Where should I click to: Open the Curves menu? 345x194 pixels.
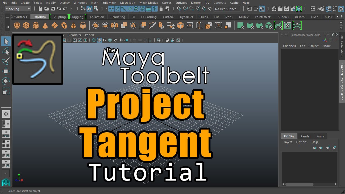pyautogui.click(x=167, y=3)
